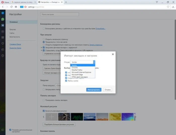This screenshot has width=176, height=135.
Task: Go back with the back arrow
Action: [3, 7]
